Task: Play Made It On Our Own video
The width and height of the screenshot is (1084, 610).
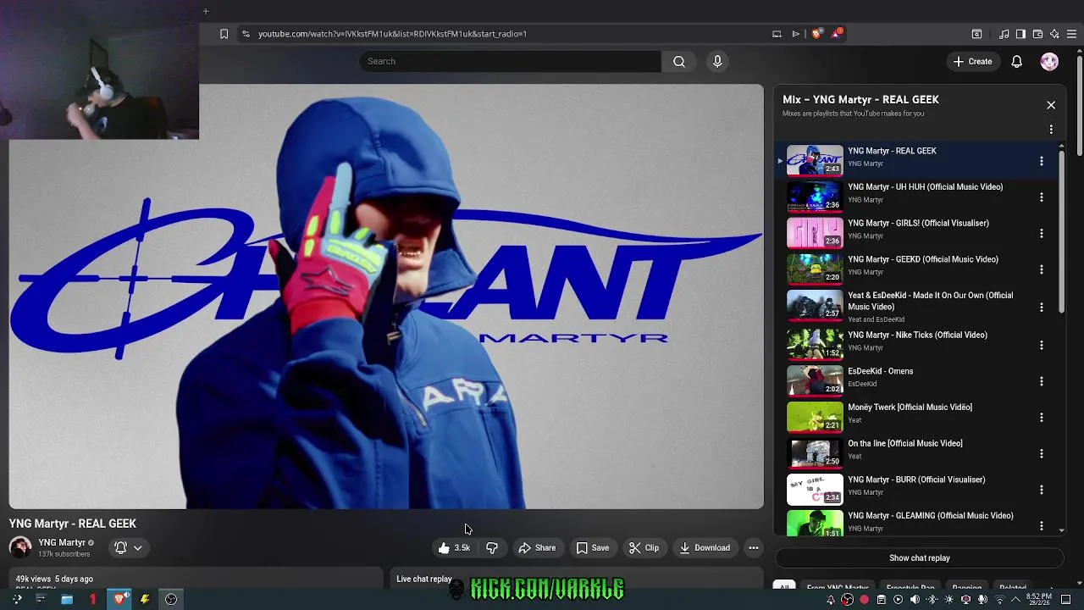Action: [930, 301]
